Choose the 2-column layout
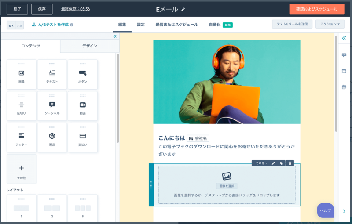 tap(52, 208)
